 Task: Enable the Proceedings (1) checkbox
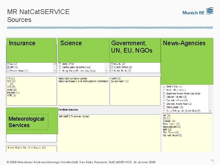(x=8, y=71)
